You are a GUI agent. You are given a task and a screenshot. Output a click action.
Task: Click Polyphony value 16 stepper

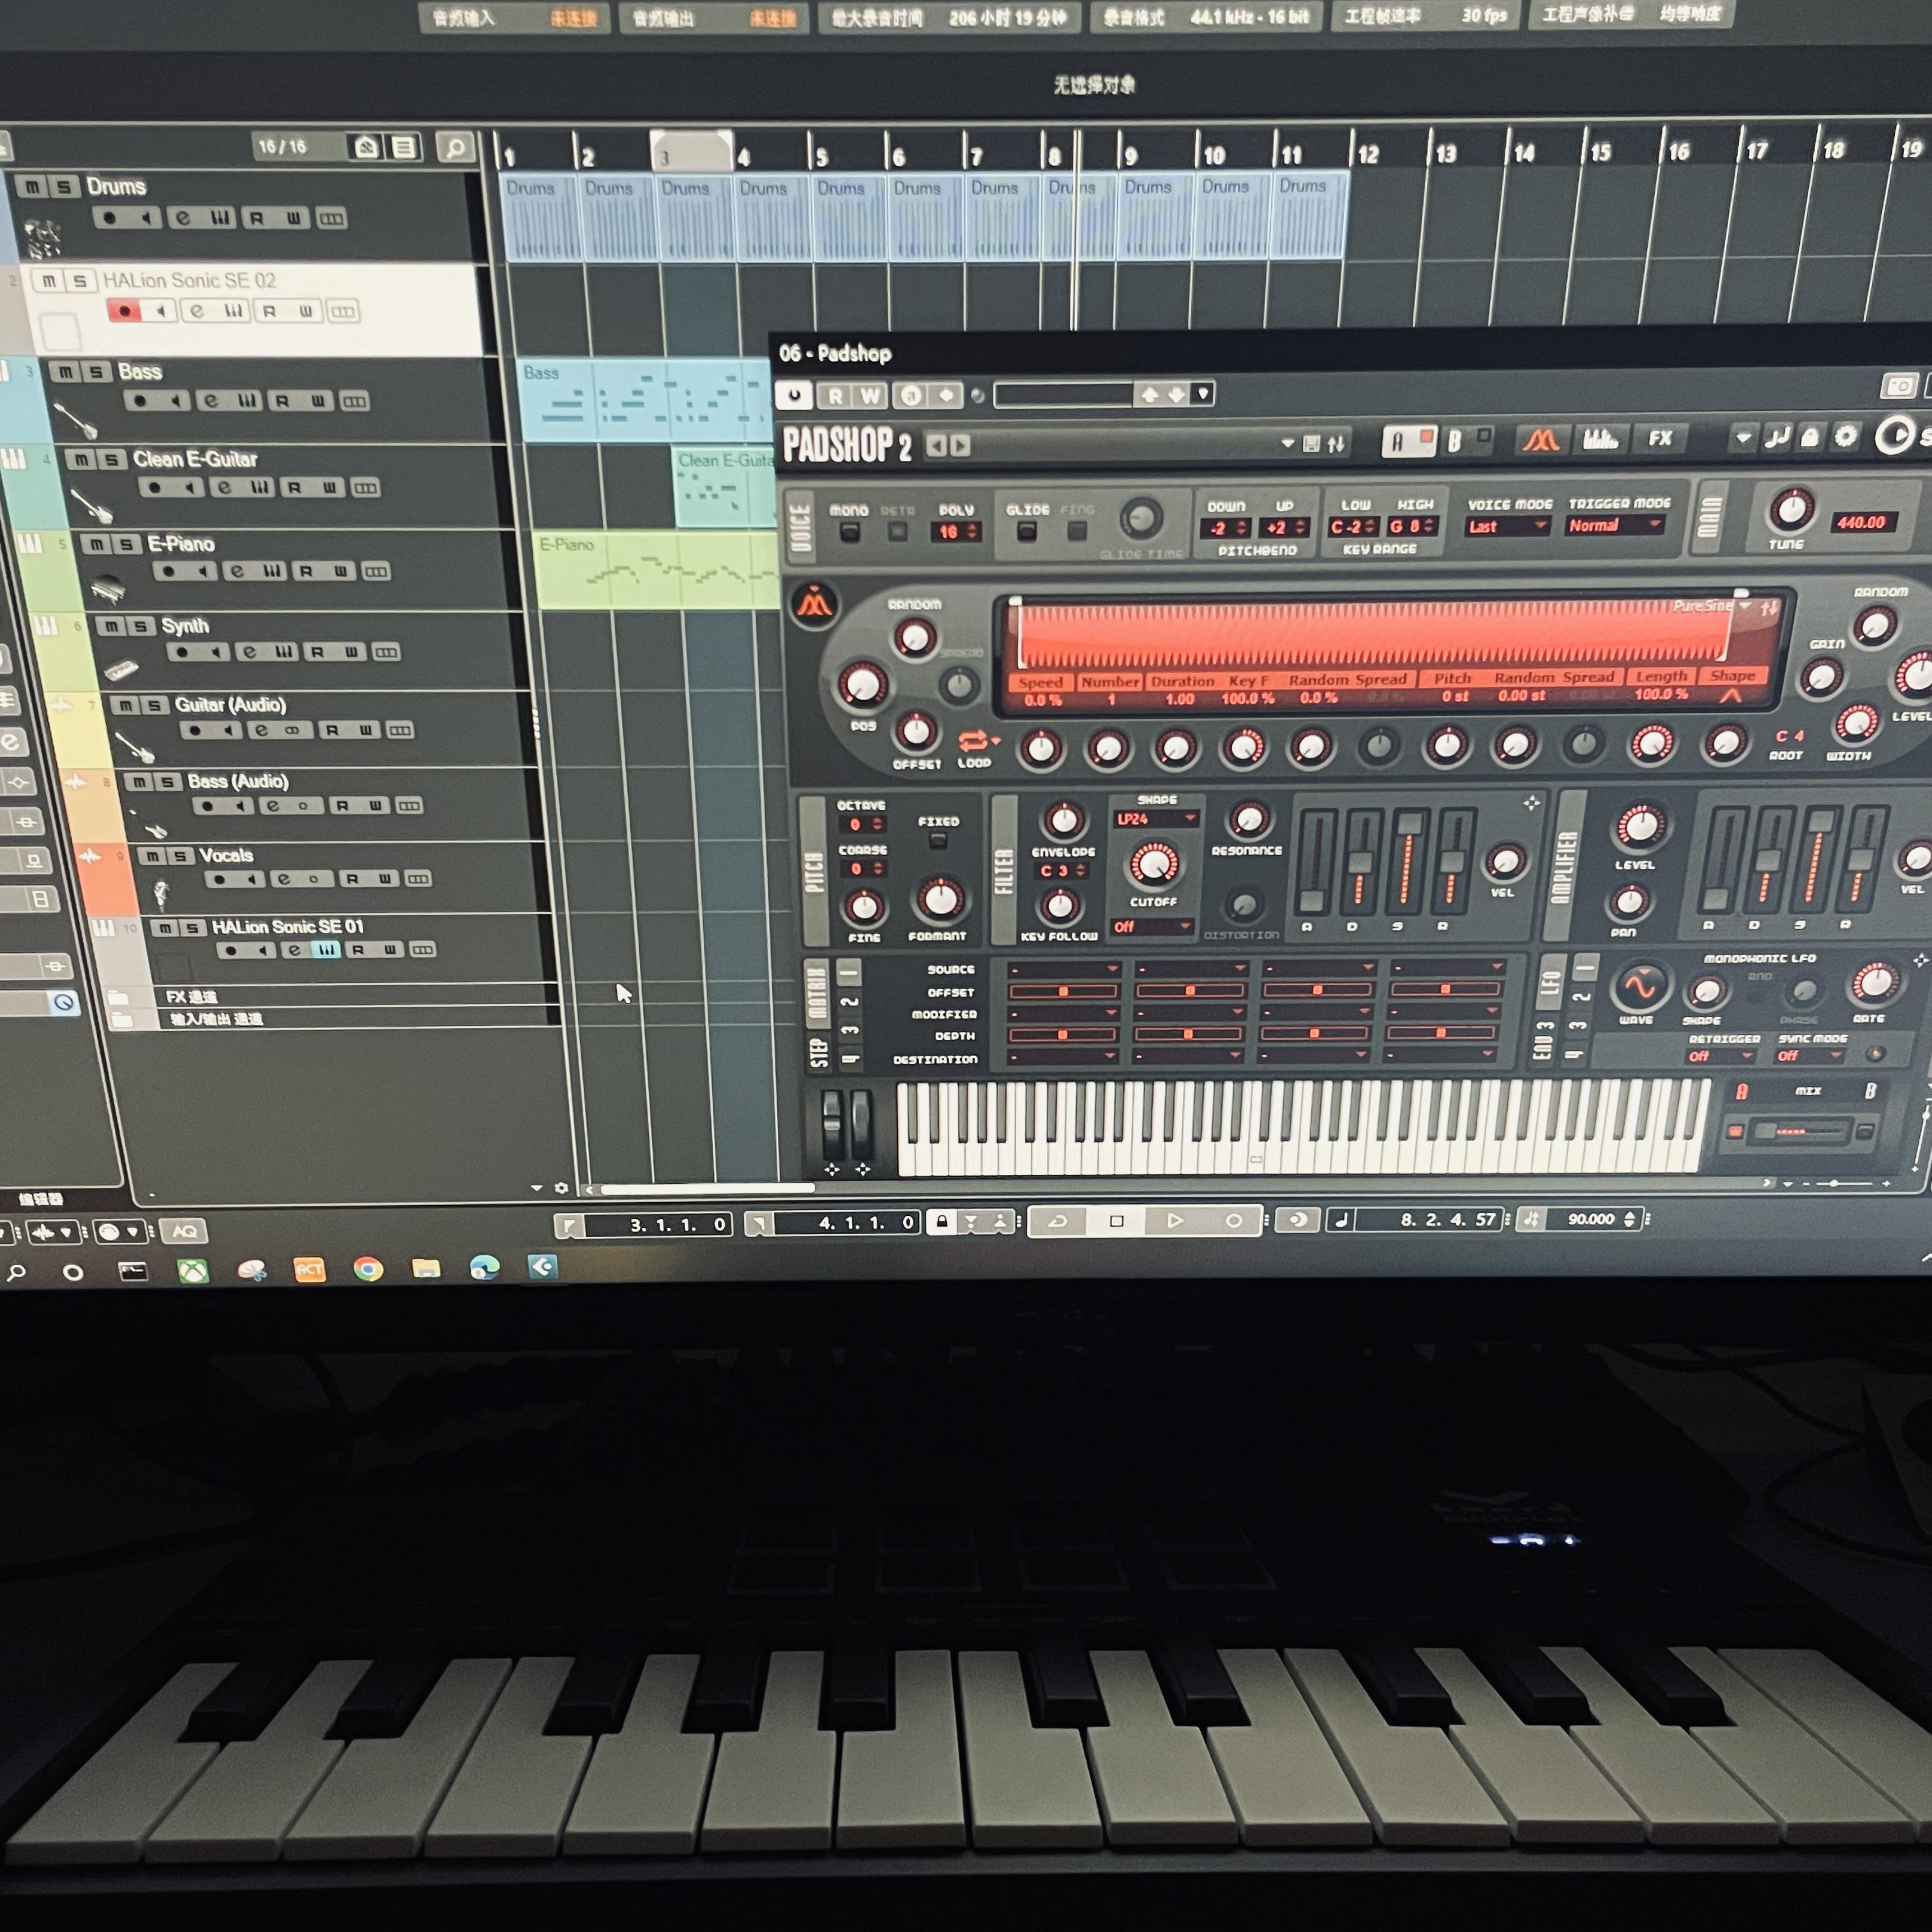coord(957,532)
